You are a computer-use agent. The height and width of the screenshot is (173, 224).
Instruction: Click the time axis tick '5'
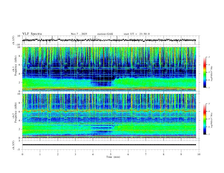click(111, 154)
